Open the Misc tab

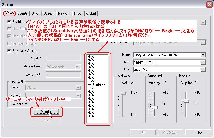(78, 13)
